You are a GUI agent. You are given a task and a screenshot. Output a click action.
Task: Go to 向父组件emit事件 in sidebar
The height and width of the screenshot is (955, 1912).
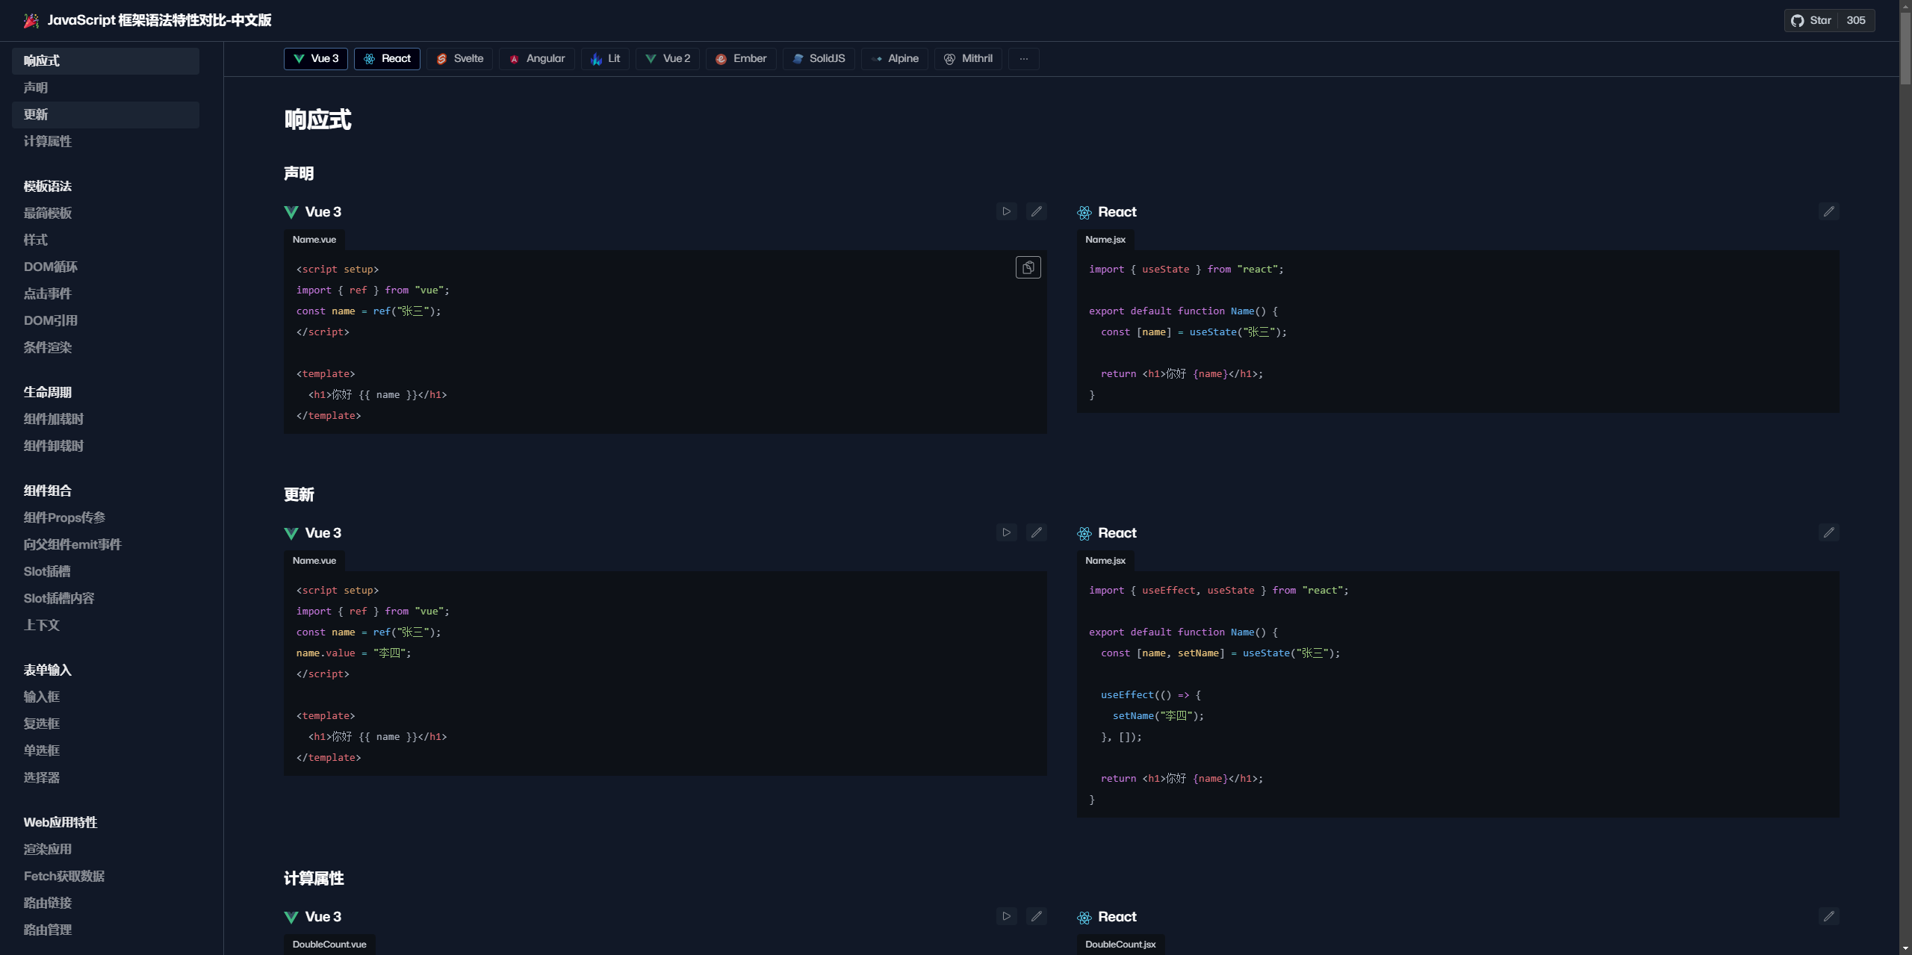105,544
